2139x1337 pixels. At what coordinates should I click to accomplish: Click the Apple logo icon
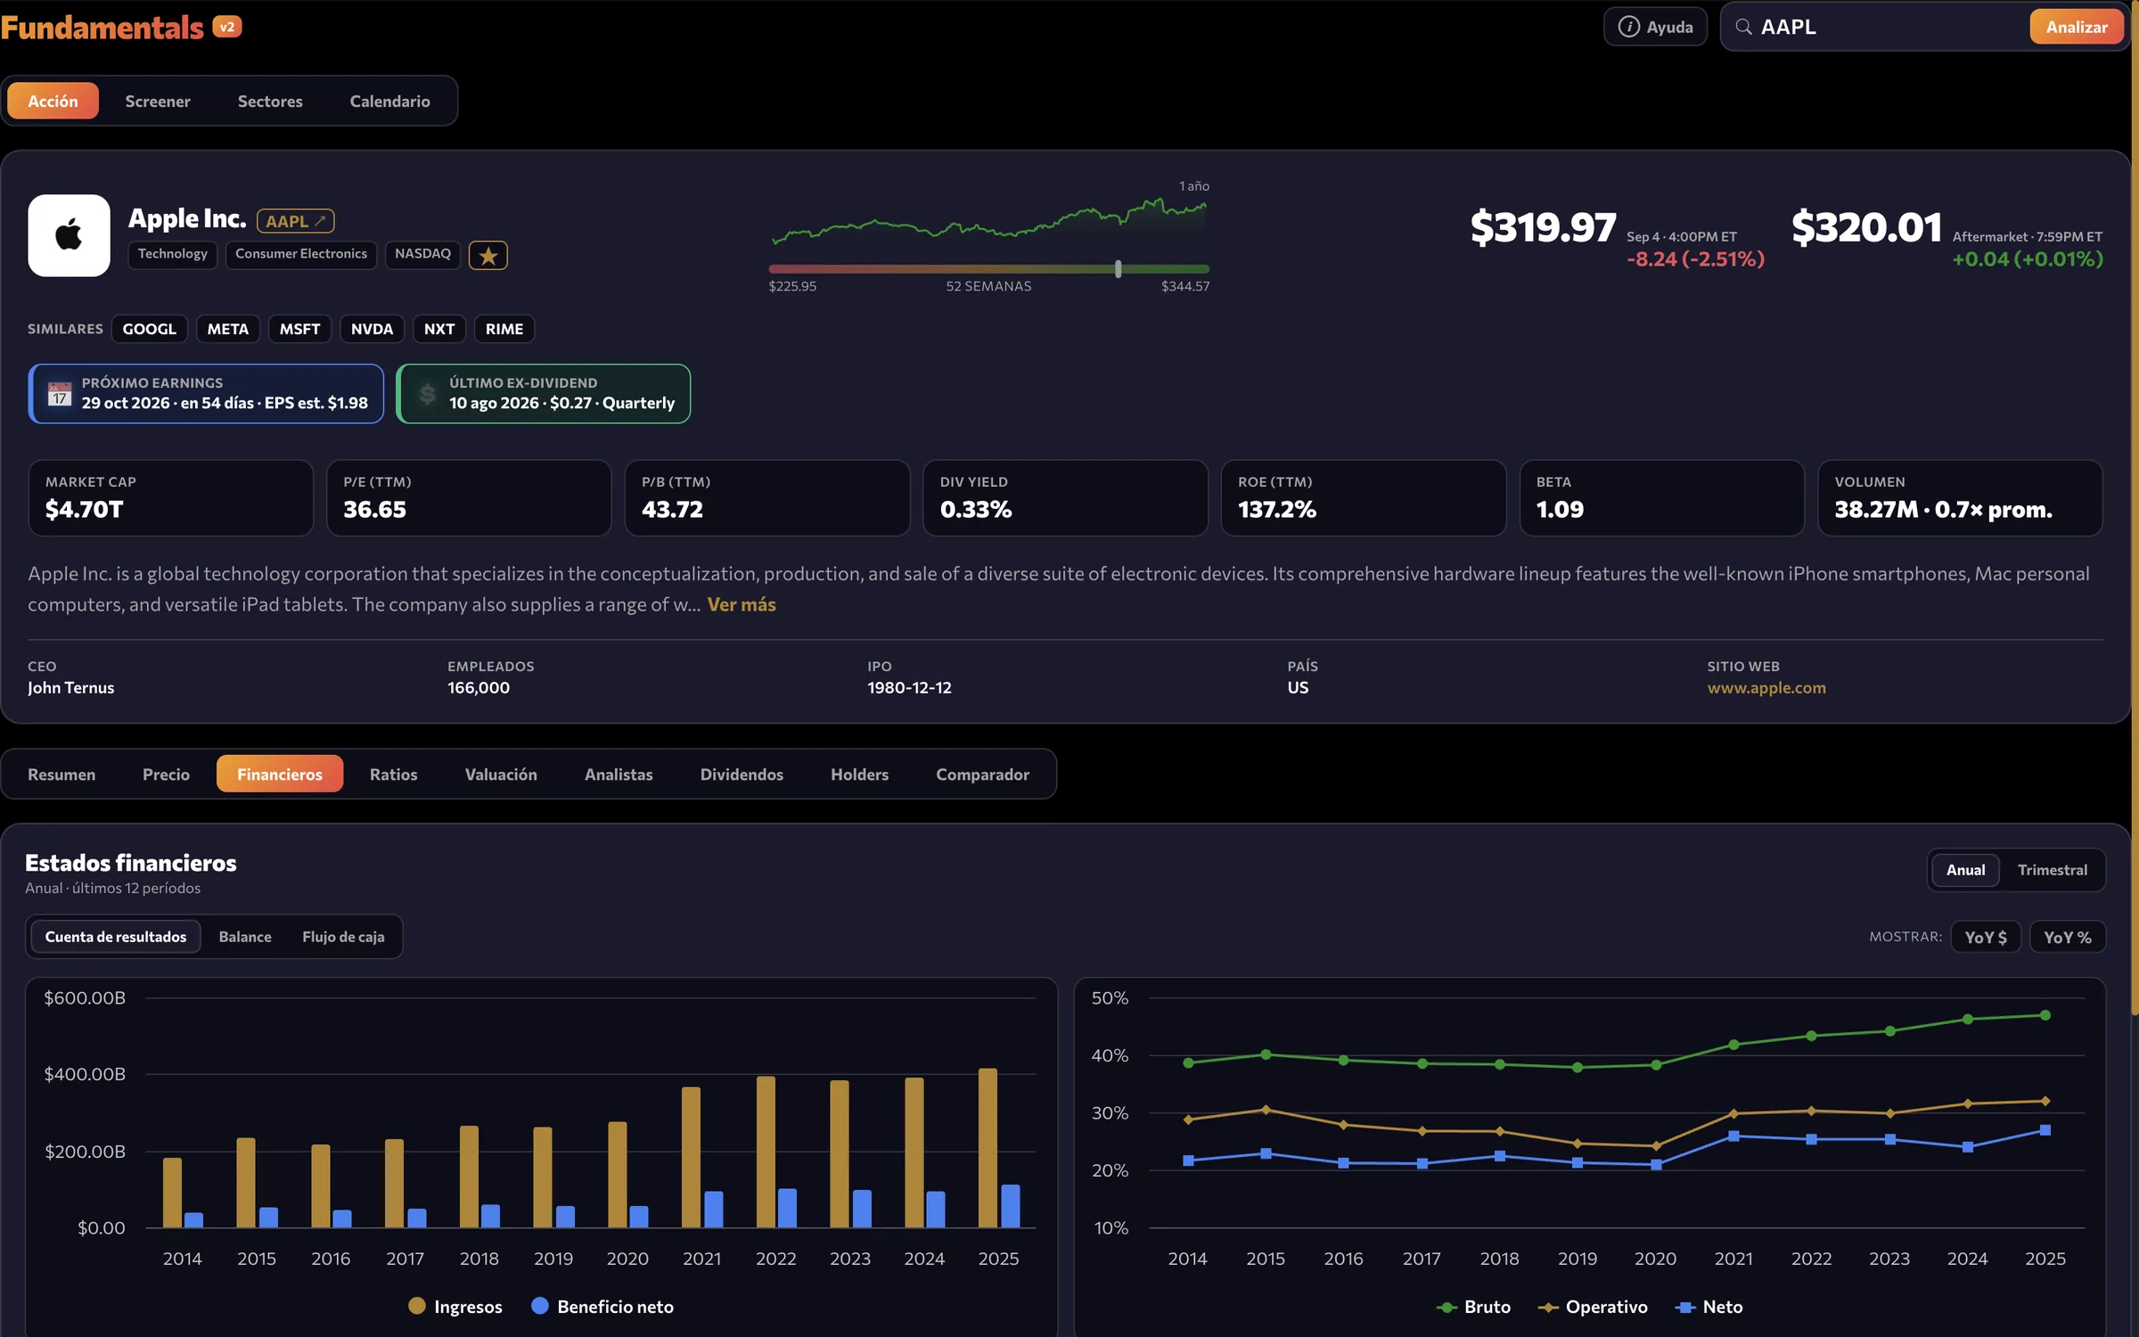[x=69, y=235]
